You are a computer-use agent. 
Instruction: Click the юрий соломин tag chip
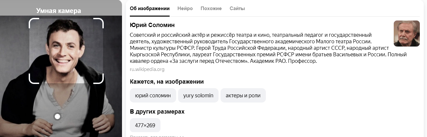(x=153, y=95)
